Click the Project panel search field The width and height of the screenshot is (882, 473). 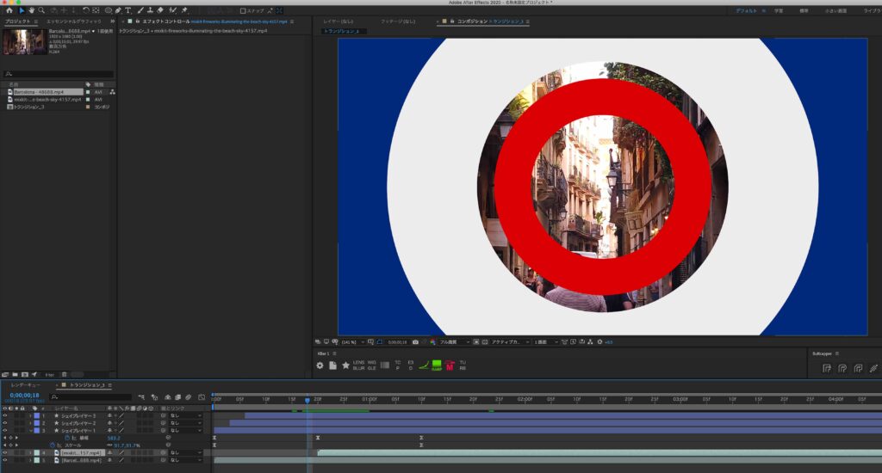[x=59, y=74]
